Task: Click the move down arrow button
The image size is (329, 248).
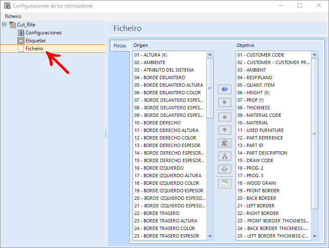Action: coord(224,130)
